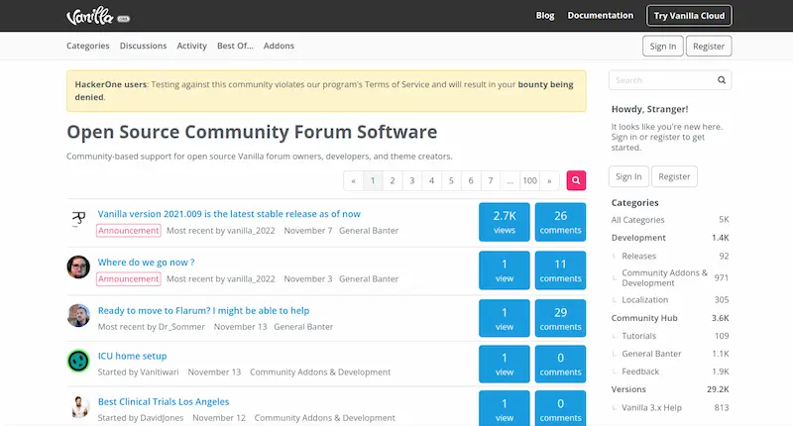This screenshot has width=793, height=426.
Task: Focus the sidebar Search input field
Action: tap(663, 80)
